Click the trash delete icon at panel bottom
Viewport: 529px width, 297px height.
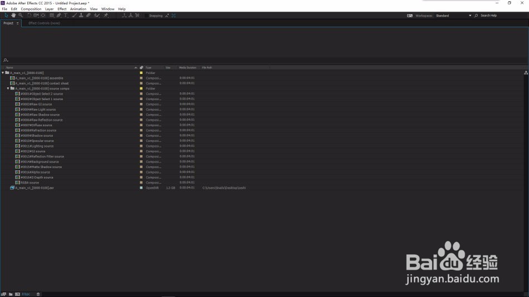click(38, 294)
